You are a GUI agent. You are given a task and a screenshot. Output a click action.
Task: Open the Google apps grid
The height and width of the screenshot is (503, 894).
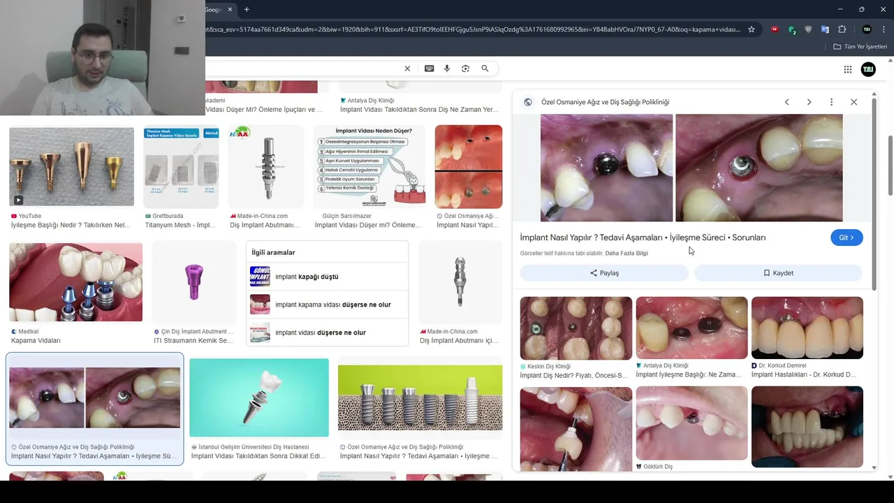pyautogui.click(x=847, y=69)
